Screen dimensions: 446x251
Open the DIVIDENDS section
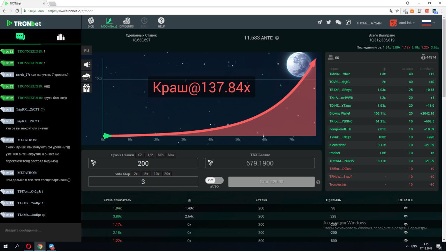coord(126,23)
